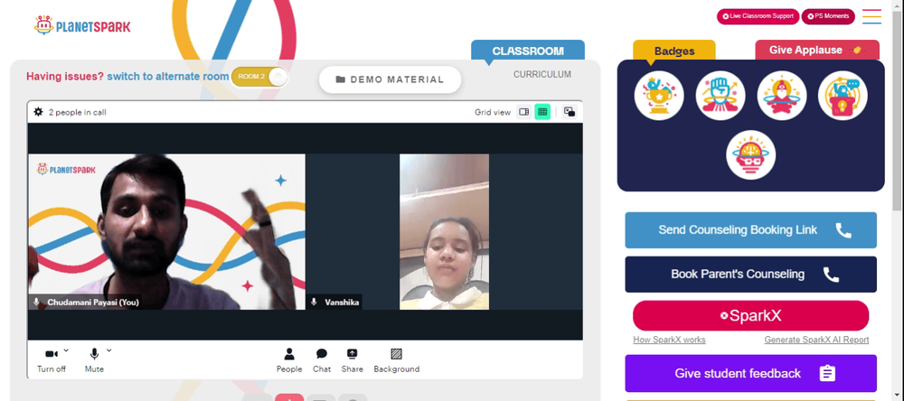Award the podium speaker badge
Viewport: 904px width, 401px height.
pos(843,96)
